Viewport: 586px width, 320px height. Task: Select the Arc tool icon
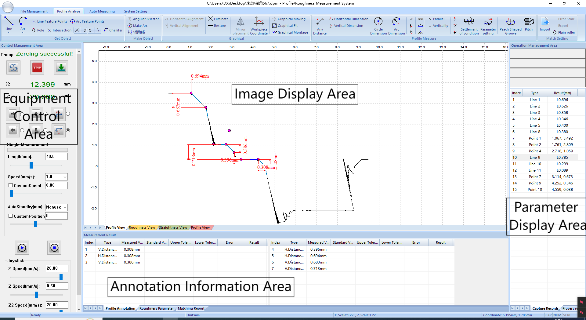point(23,21)
